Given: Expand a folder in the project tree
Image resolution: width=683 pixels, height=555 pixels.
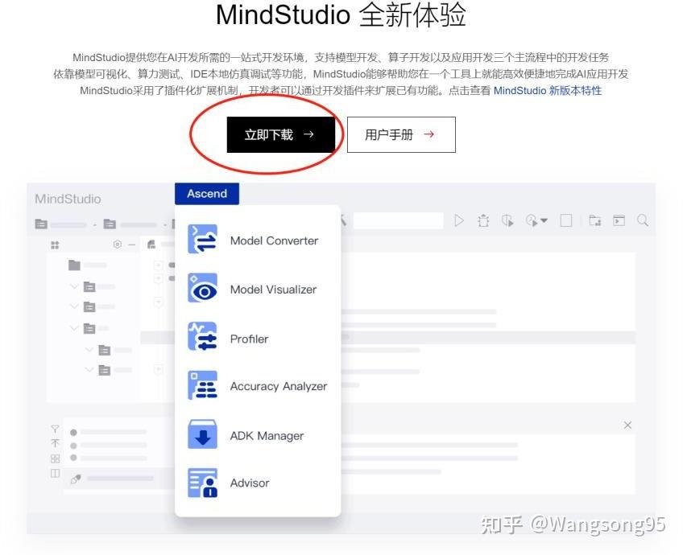Looking at the screenshot, I should [x=74, y=285].
